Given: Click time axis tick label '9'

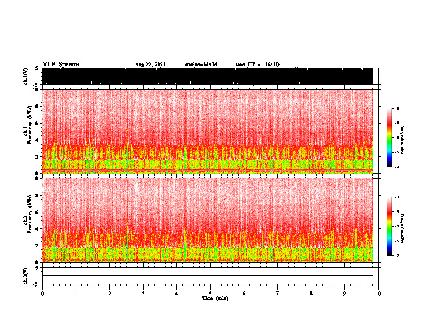Looking at the screenshot, I should coord(344,294).
